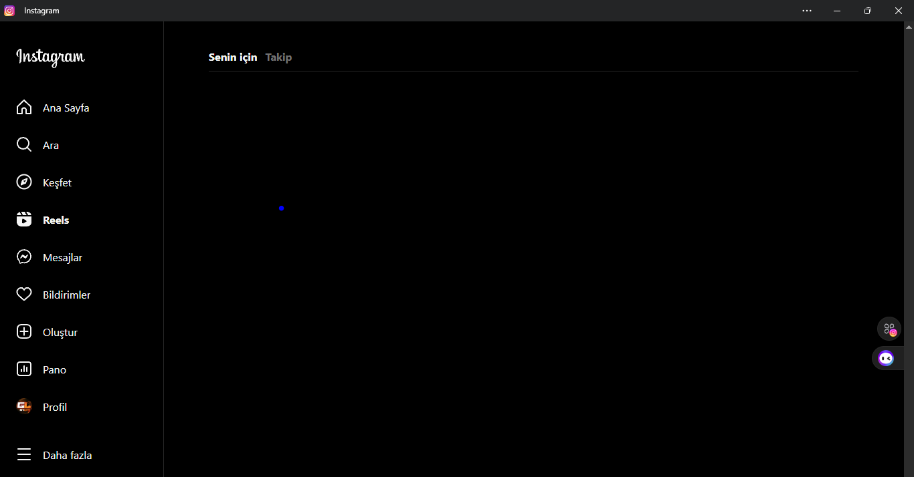Click the vertical scrollbar up arrow

point(909,27)
